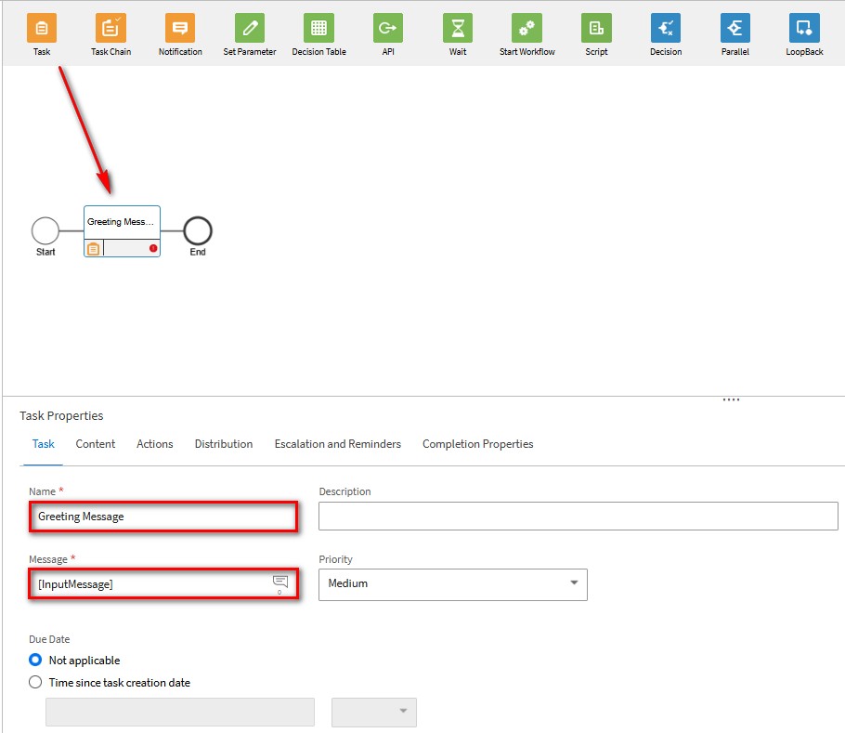Screen dimensions: 845x733
Task: Choose Time since task creation date
Action: (35, 683)
